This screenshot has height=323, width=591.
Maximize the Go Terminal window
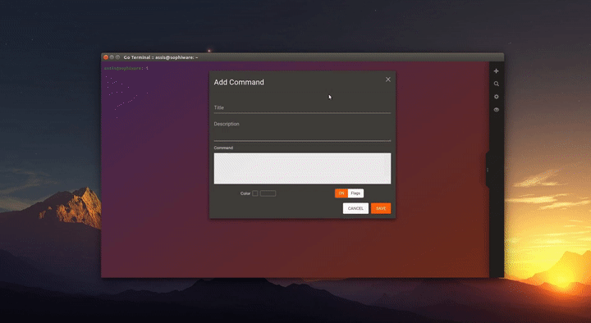click(117, 57)
